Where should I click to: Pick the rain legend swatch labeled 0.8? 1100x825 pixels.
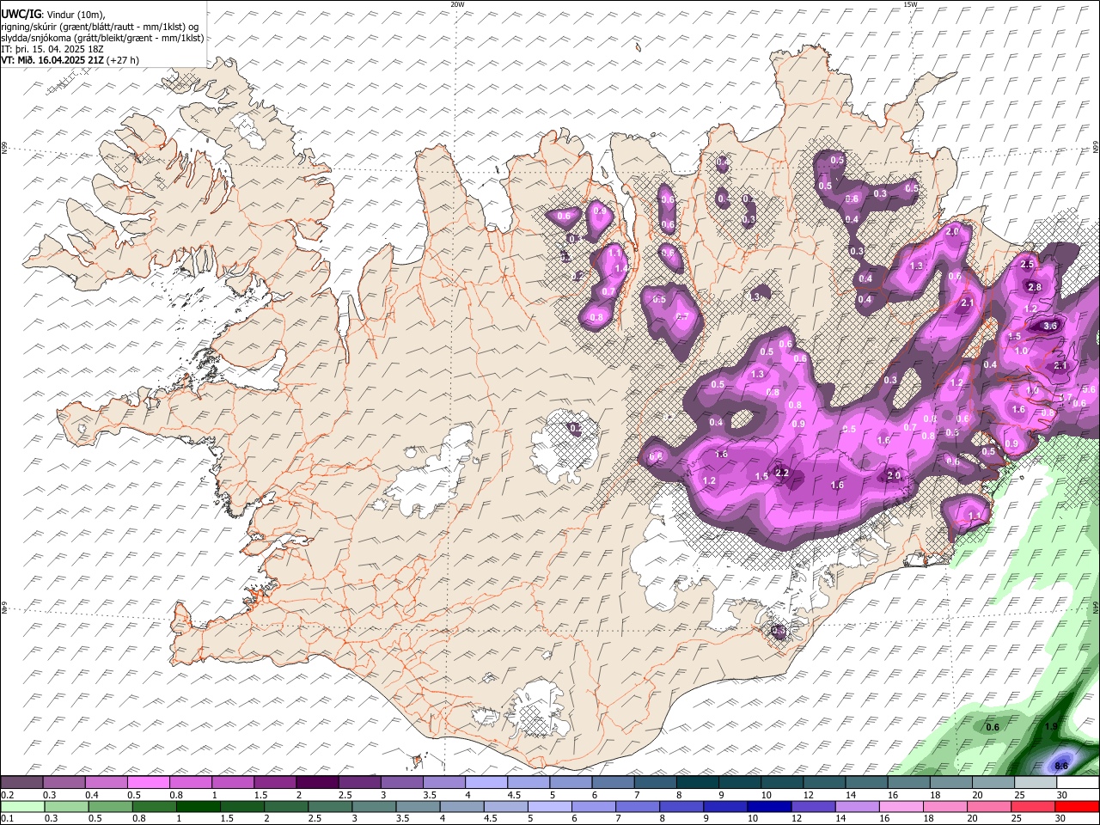(155, 806)
